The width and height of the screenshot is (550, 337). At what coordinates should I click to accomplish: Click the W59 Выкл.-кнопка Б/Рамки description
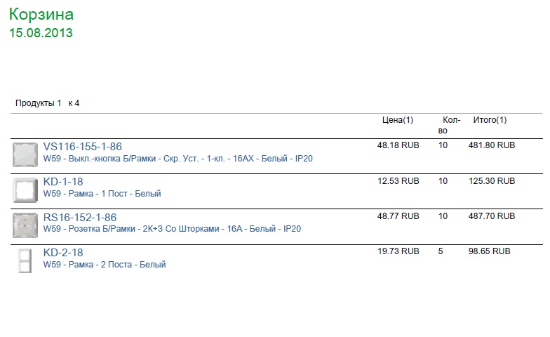coord(178,159)
